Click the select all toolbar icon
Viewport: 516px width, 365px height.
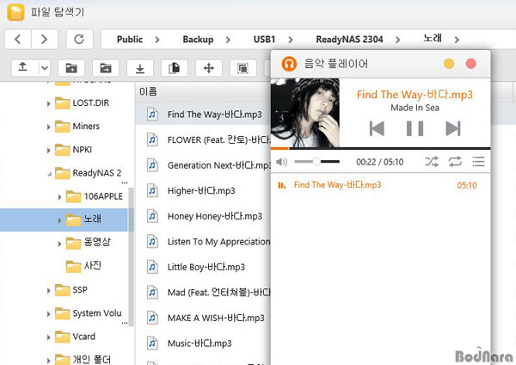pyautogui.click(x=243, y=68)
